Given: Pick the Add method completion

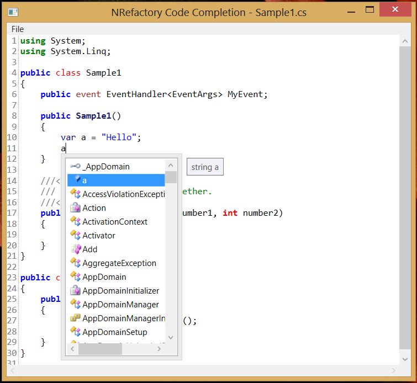Looking at the screenshot, I should (x=116, y=249).
